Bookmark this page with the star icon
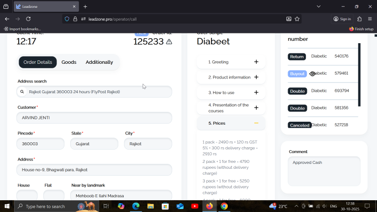The height and width of the screenshot is (212, 377). click(x=297, y=19)
